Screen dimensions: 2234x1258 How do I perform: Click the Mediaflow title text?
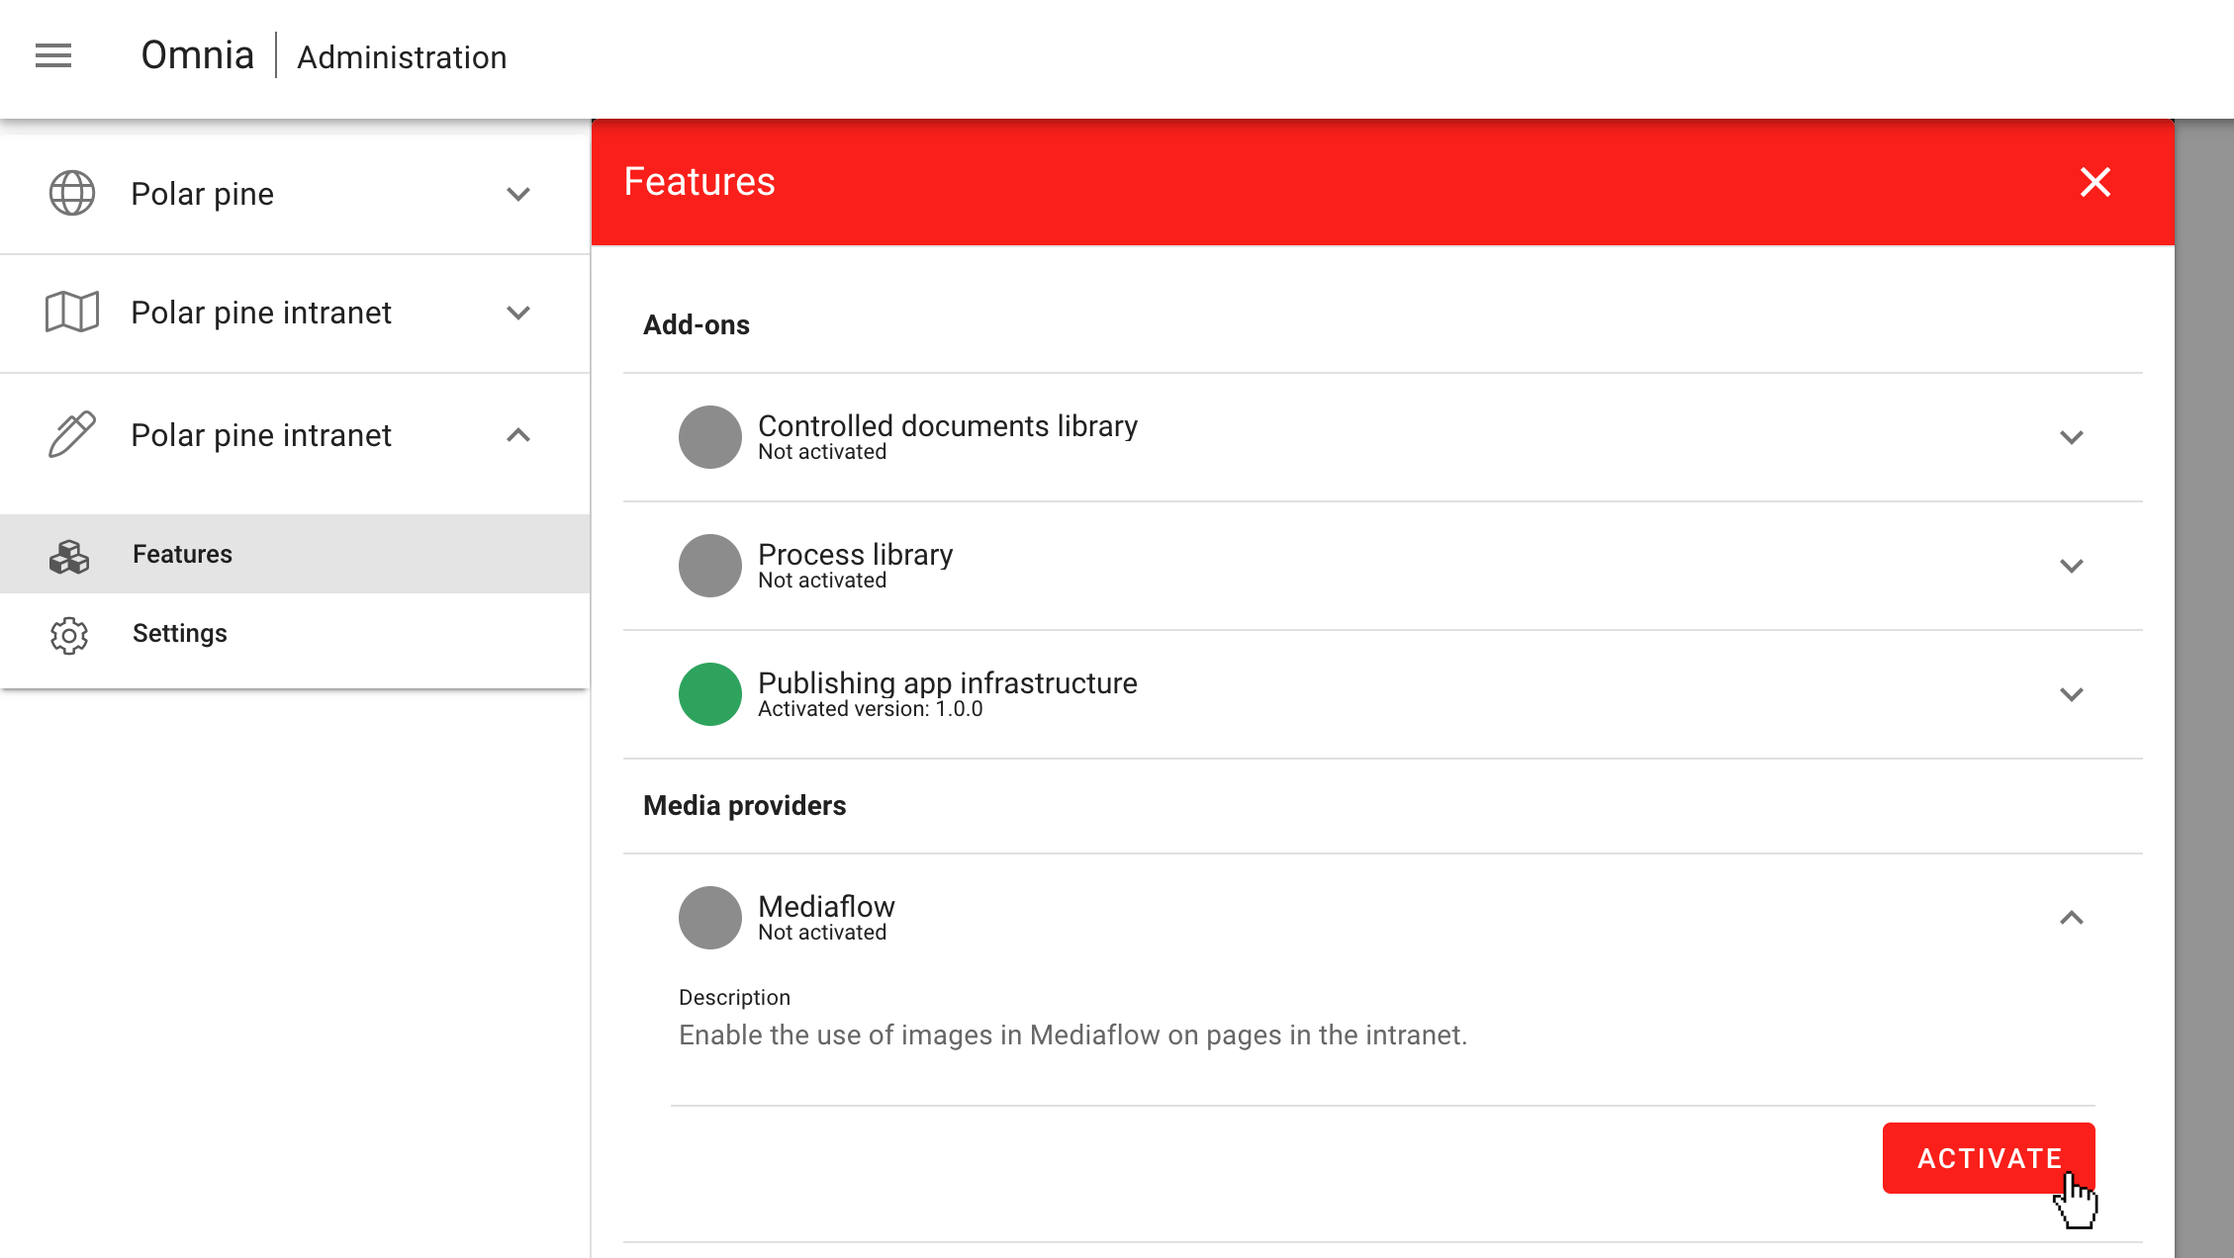(x=826, y=906)
